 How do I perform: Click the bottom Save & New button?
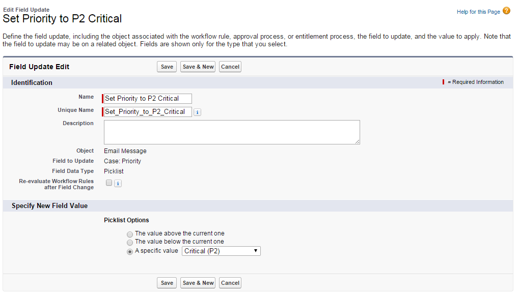tap(198, 283)
